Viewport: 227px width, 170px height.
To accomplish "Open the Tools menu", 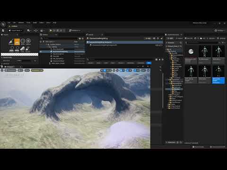I will (28, 23).
